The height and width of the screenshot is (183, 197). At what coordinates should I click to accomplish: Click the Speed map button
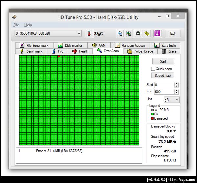point(163,76)
